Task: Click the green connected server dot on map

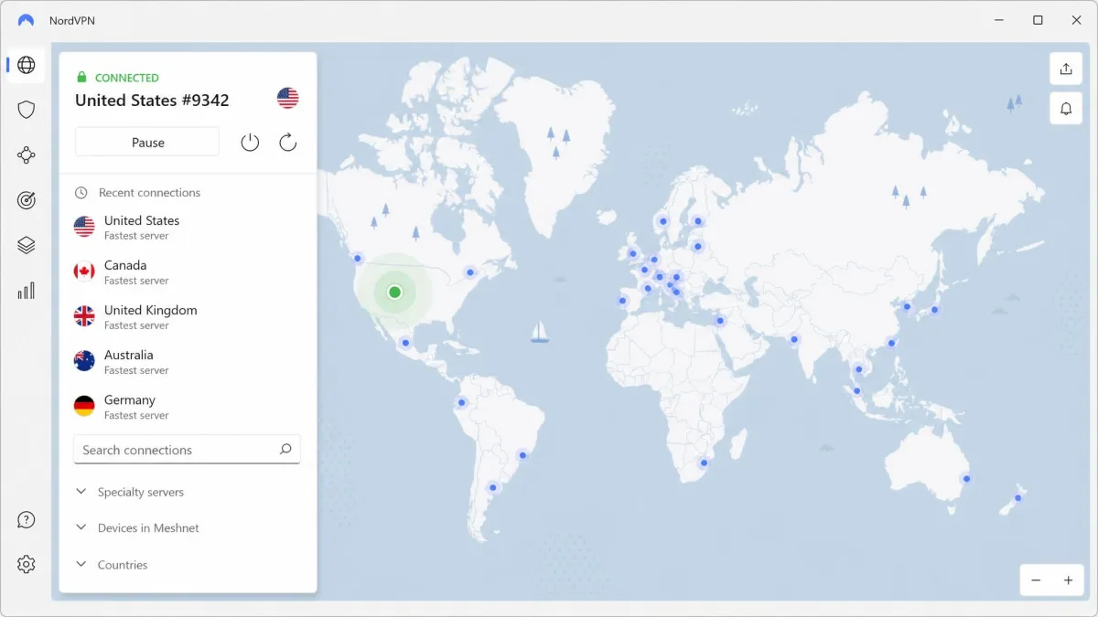Action: [x=394, y=293]
